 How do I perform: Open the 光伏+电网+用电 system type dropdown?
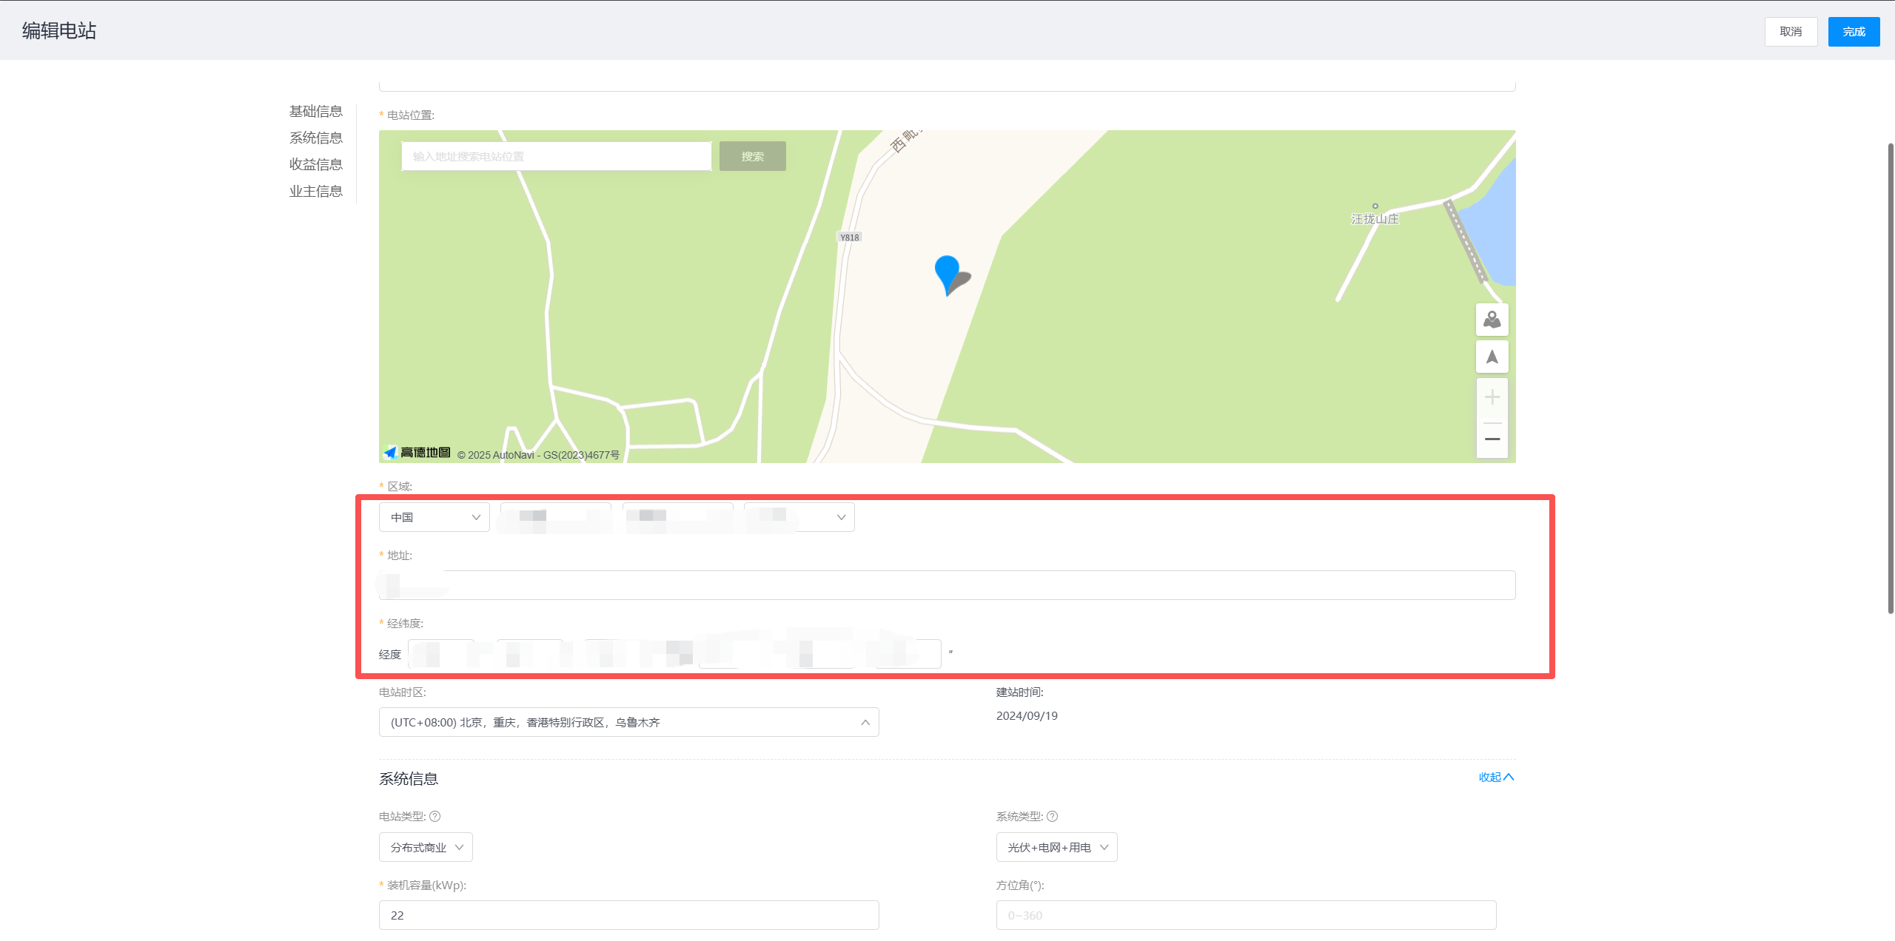tap(1056, 847)
